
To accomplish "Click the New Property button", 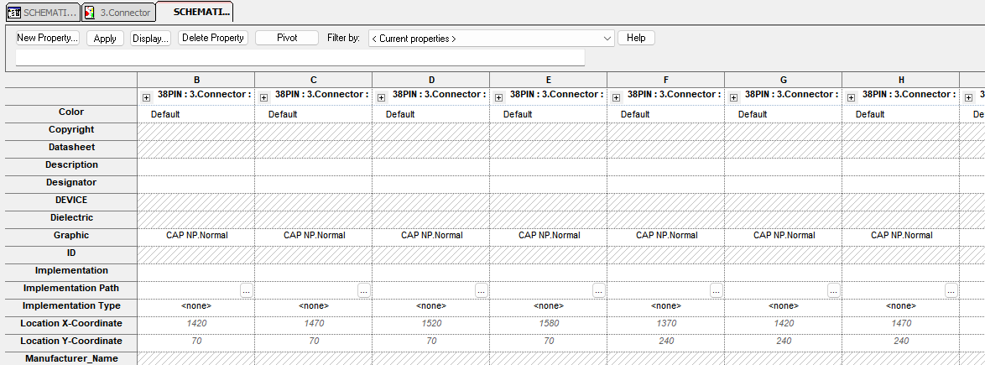I will 48,38.
